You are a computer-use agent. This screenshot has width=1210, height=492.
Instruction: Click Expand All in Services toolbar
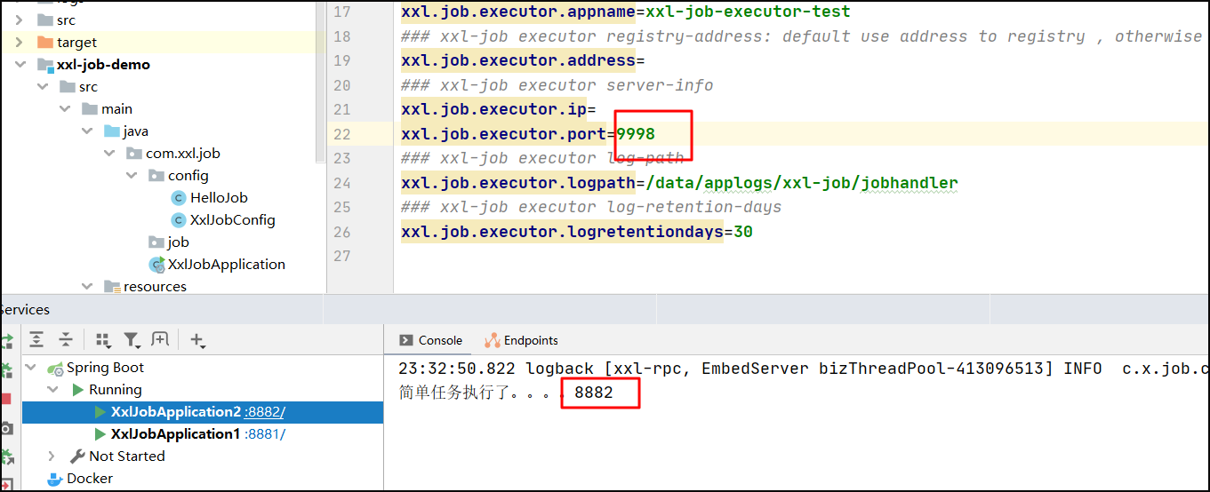(x=36, y=340)
